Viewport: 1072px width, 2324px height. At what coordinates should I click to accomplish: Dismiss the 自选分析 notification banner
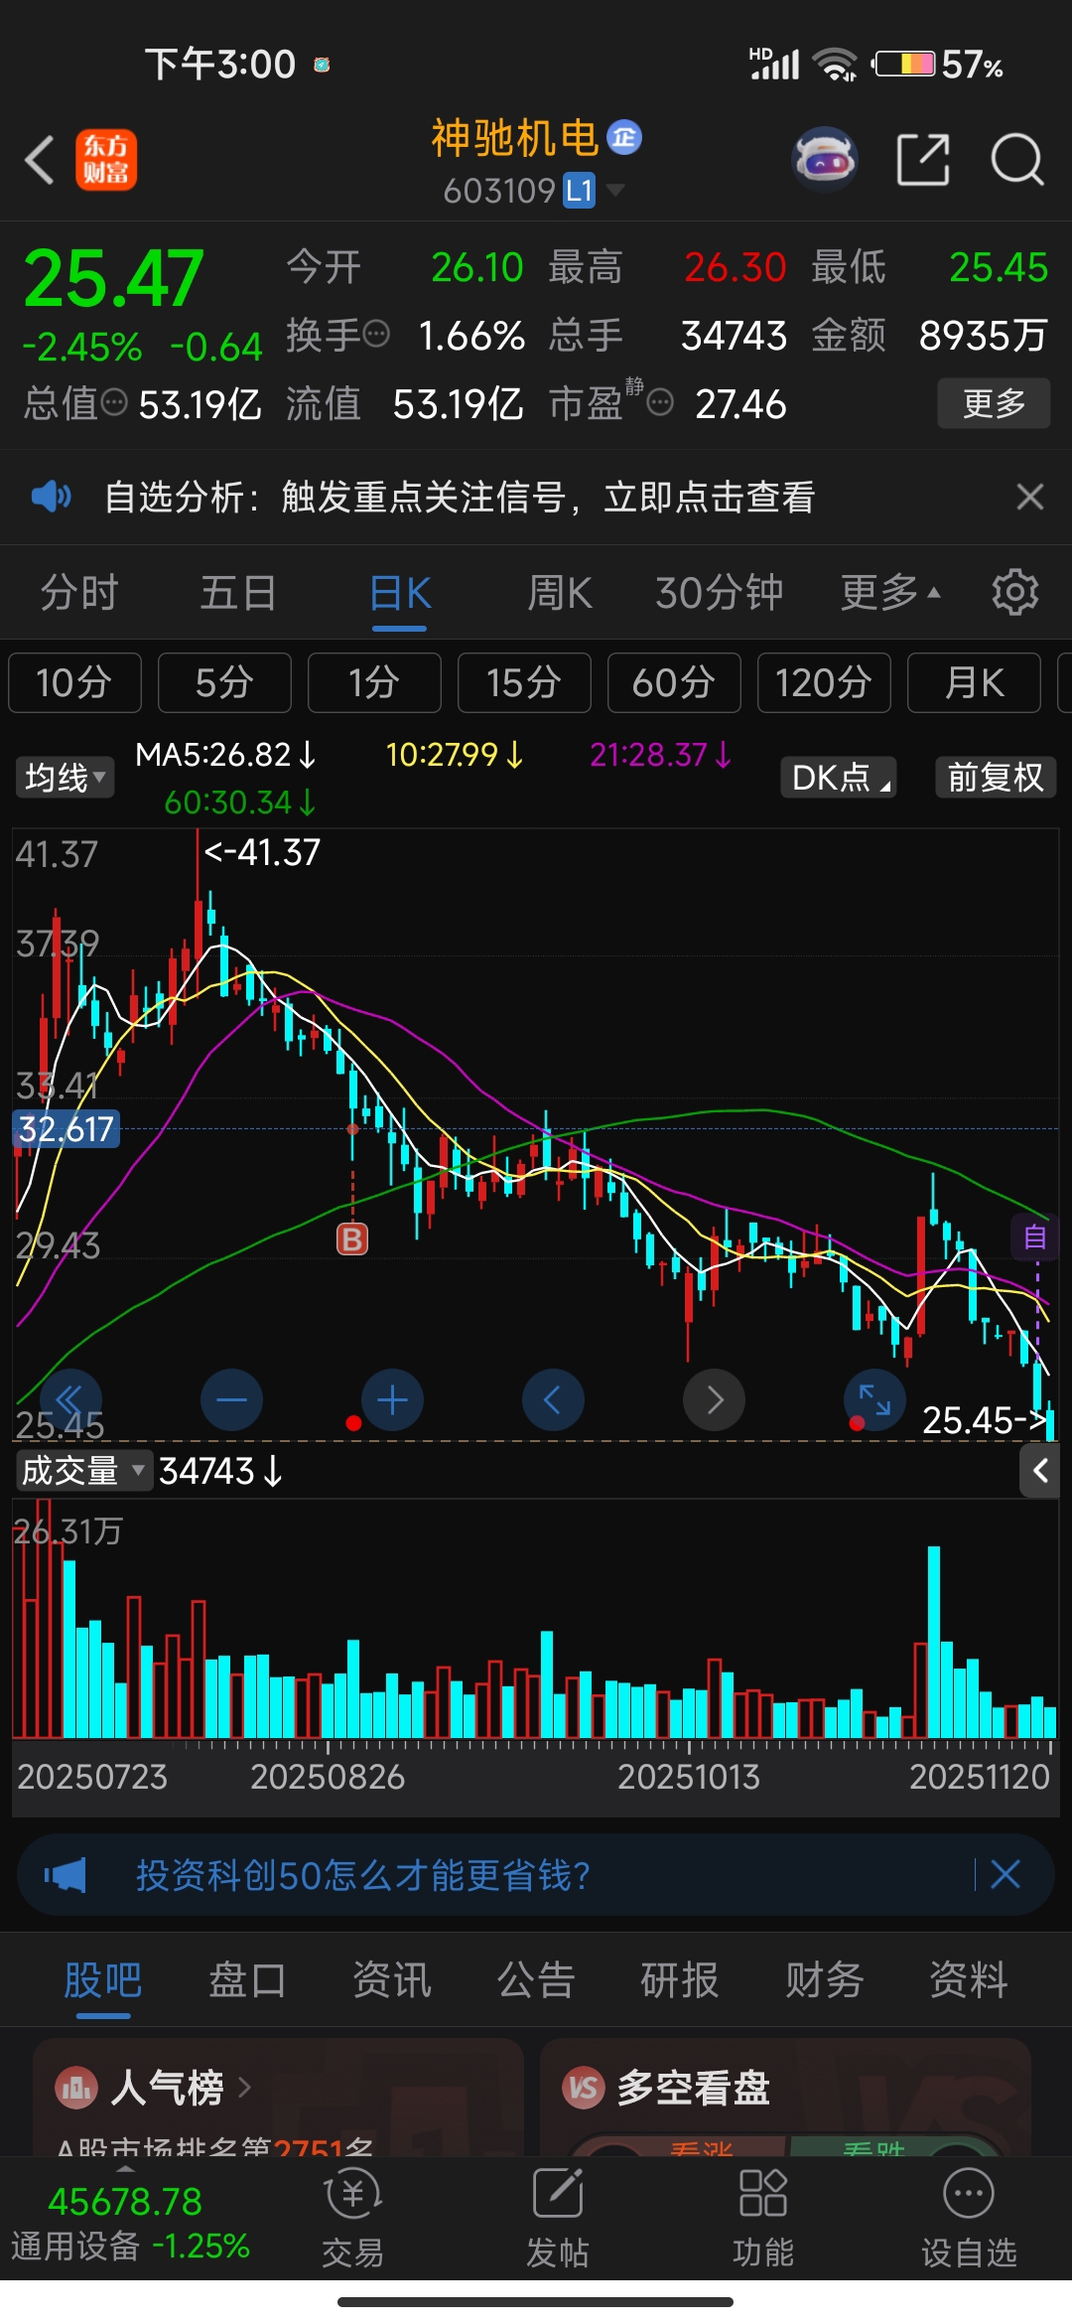click(x=1030, y=496)
